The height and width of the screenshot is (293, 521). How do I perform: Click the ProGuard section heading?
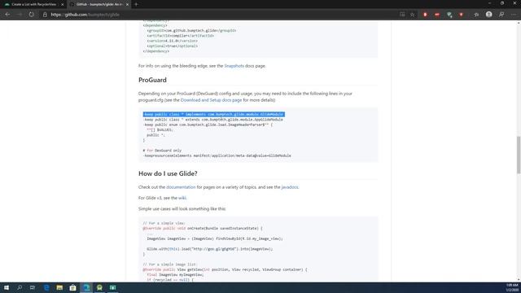tap(152, 80)
